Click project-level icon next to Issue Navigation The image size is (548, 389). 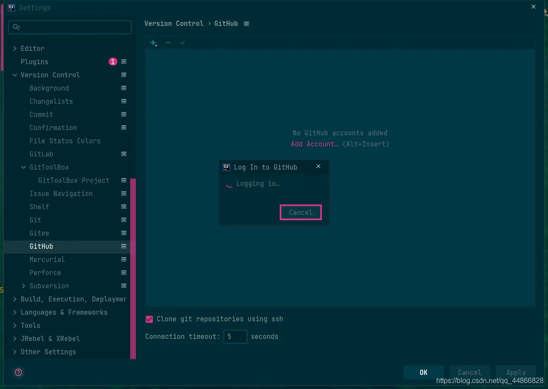tap(124, 194)
